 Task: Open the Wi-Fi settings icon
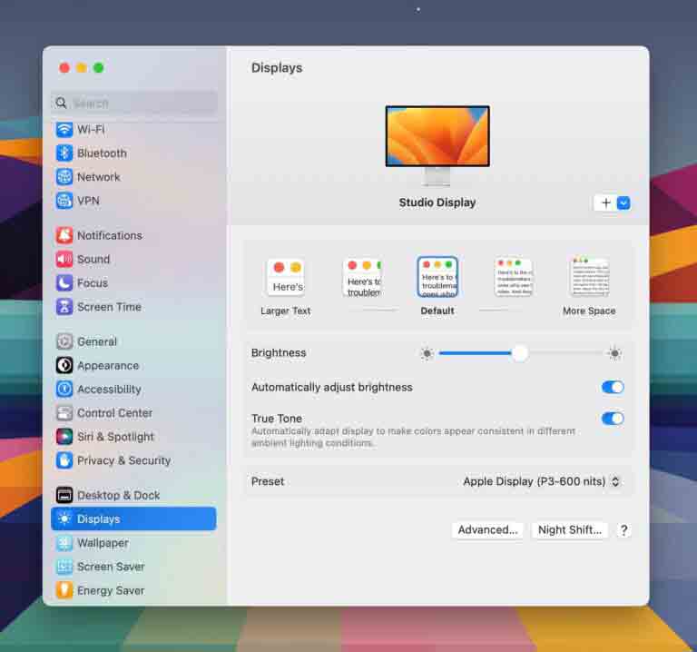[64, 130]
